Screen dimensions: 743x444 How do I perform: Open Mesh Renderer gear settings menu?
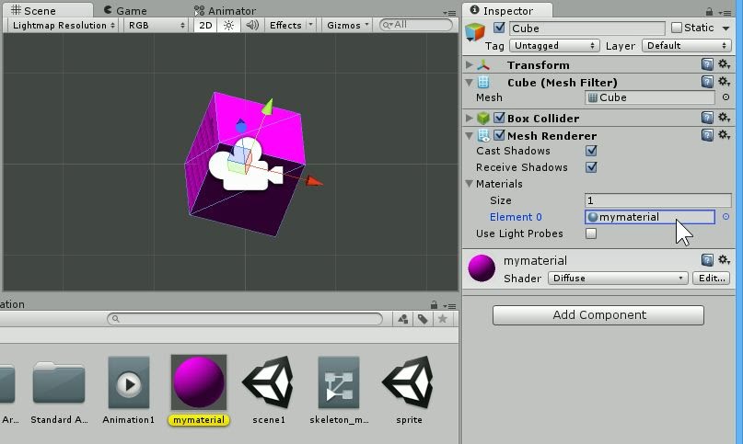coord(724,135)
